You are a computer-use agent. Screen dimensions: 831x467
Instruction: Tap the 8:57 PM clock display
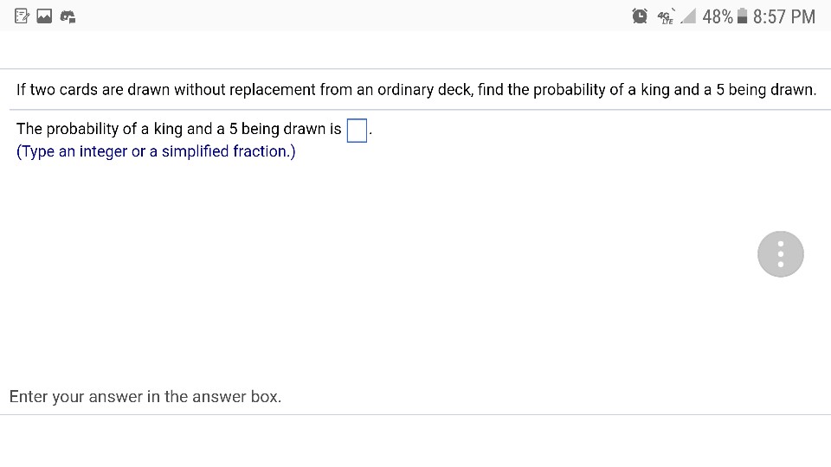pyautogui.click(x=784, y=16)
